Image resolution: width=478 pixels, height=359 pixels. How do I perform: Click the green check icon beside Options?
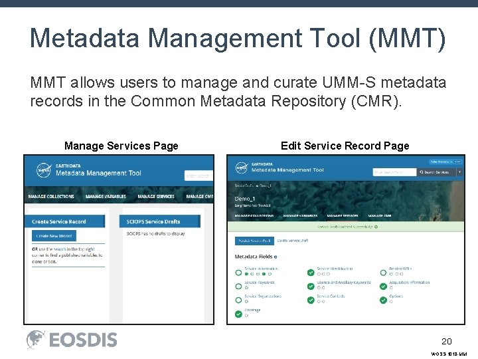tap(383, 300)
